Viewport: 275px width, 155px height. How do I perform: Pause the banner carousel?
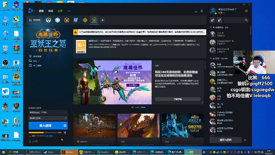coord(132,107)
